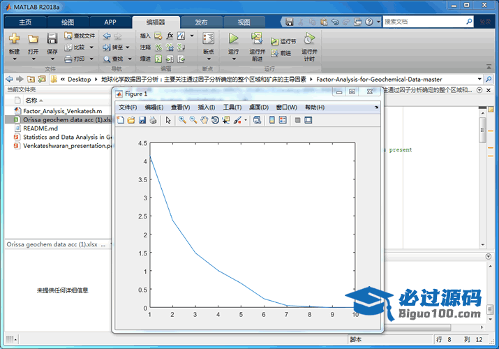Select Rotate 3D tool in Figure 1
This screenshot has width=499, height=349.
click(215, 120)
